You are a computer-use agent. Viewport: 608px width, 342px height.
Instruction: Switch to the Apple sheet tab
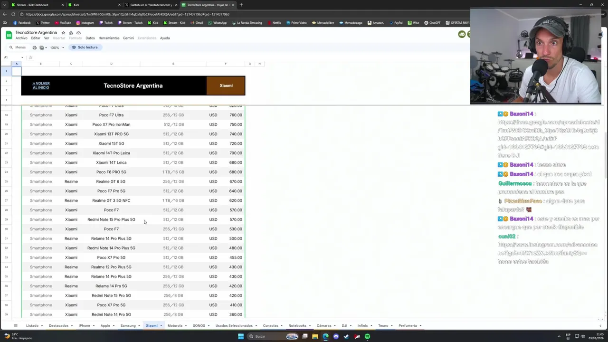(105, 326)
